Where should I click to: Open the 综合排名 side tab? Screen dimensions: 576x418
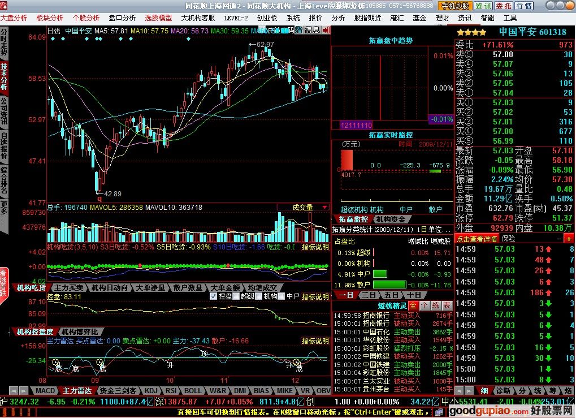click(3, 180)
